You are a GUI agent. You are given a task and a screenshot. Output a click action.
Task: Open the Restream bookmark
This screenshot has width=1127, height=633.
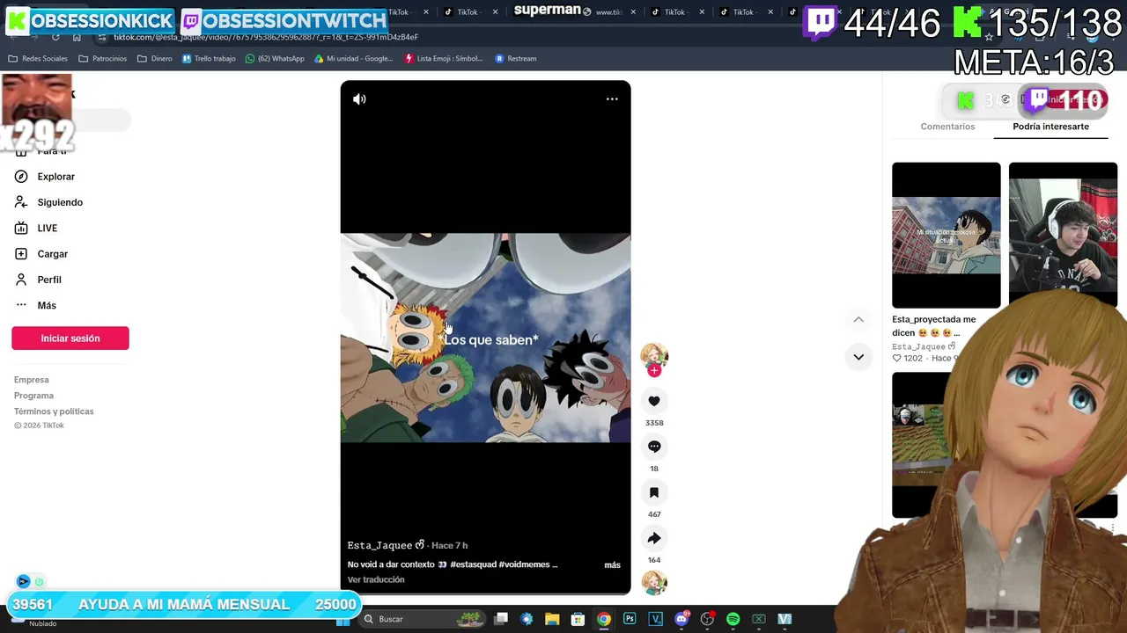click(516, 59)
